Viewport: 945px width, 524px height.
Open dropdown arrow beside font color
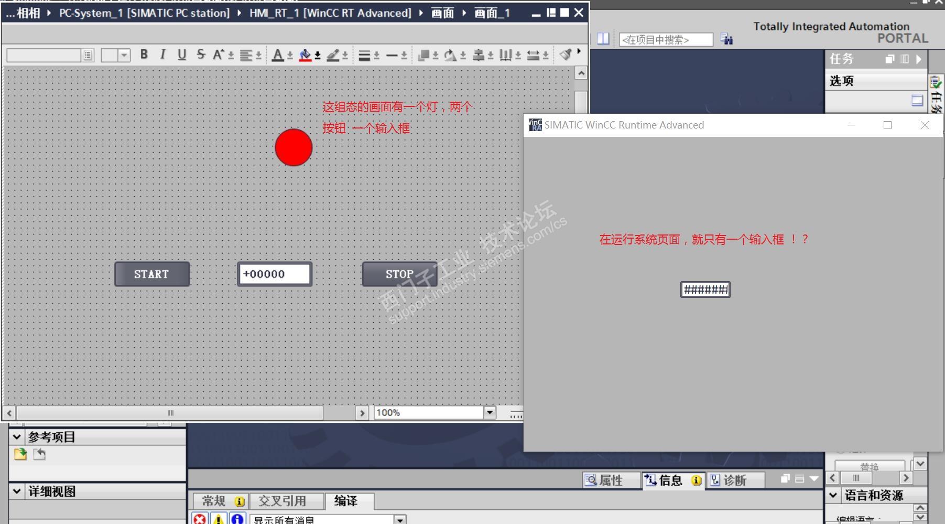[x=290, y=56]
